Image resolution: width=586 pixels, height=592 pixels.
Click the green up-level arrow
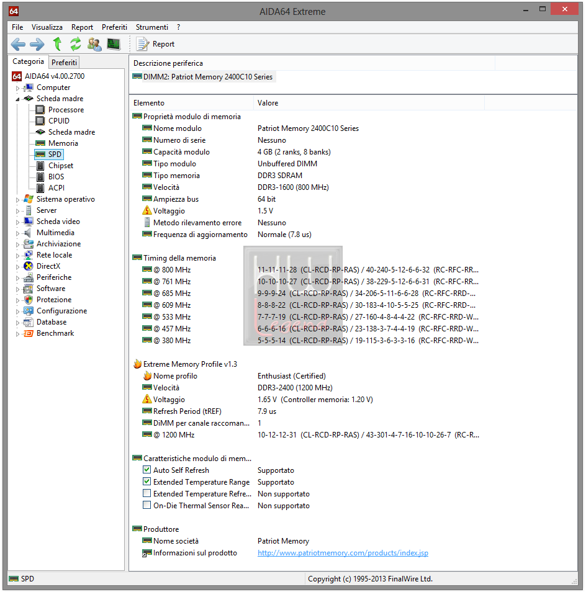57,44
